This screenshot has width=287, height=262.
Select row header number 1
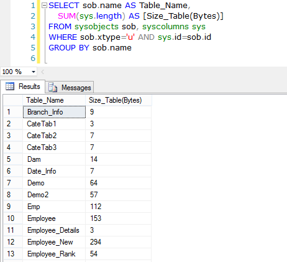tap(13, 112)
